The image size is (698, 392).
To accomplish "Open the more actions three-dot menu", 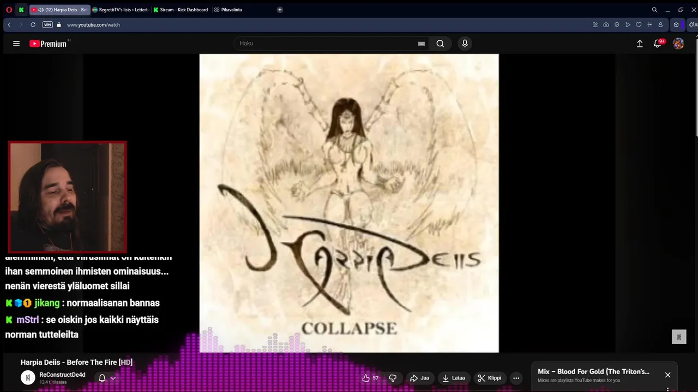I will tap(516, 378).
